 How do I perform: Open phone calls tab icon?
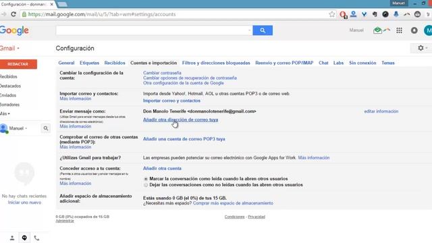coord(36,238)
